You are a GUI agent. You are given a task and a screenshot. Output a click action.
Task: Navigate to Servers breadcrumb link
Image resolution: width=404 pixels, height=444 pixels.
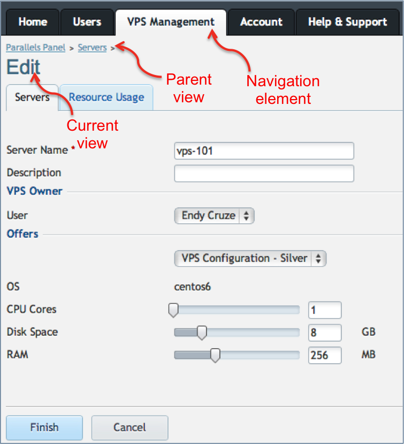click(92, 48)
